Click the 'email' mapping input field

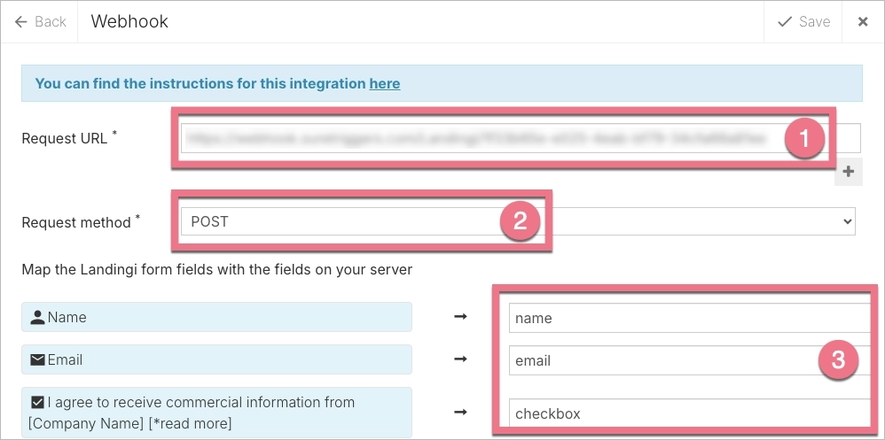(x=656, y=360)
